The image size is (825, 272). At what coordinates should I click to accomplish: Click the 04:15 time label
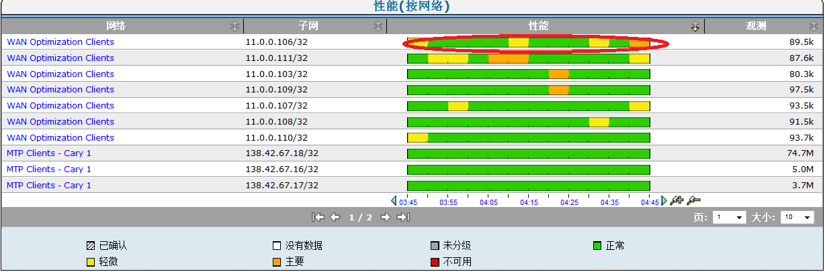tap(529, 202)
